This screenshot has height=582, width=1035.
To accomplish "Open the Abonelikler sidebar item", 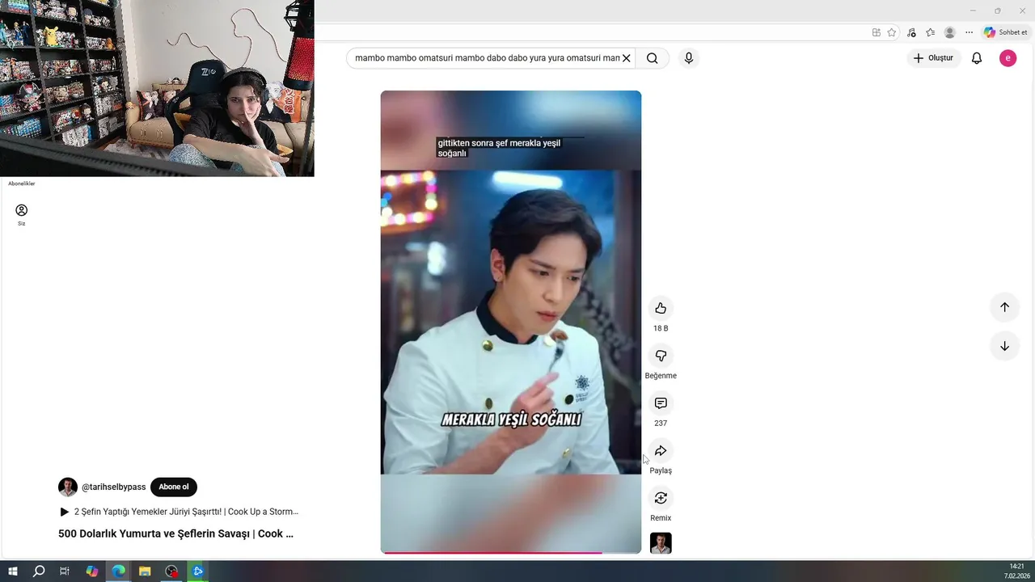I will coord(22,183).
